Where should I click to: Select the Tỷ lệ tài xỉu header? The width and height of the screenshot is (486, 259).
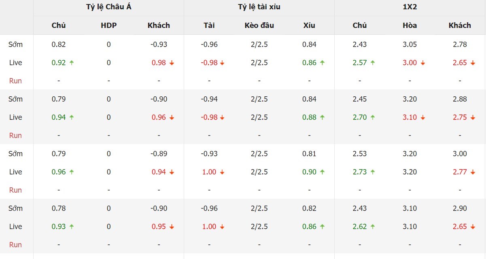coord(259,7)
